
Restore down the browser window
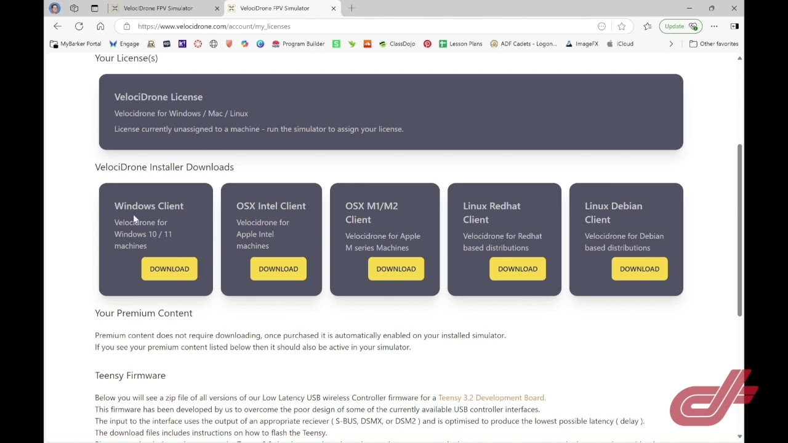[712, 8]
